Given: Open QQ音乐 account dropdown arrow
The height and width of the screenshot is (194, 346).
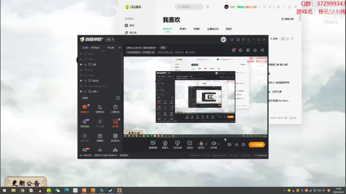Looking at the screenshot, I should click(259, 7).
